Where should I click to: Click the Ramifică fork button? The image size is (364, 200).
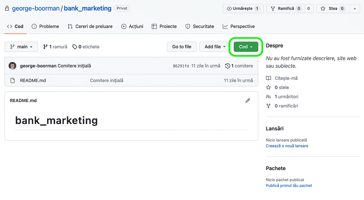coord(285,9)
